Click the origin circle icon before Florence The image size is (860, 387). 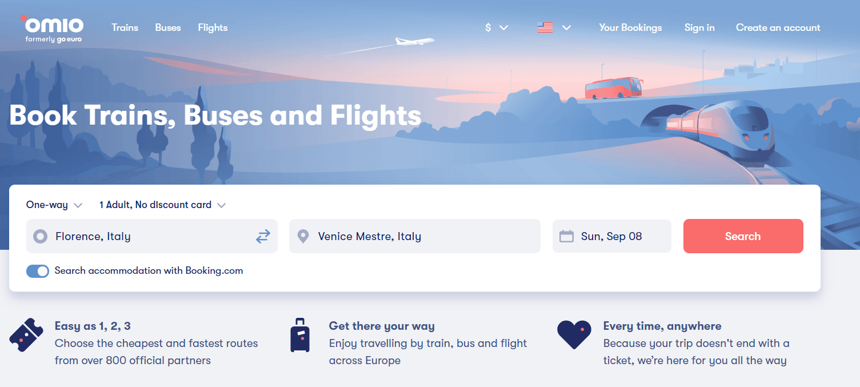(x=40, y=236)
